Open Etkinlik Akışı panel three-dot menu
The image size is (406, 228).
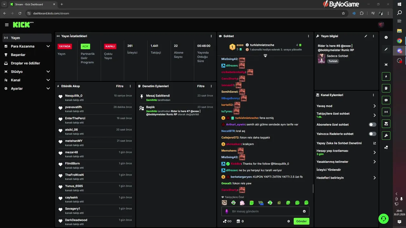coord(130,86)
